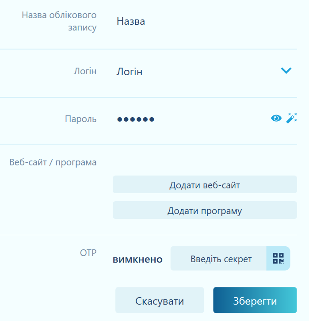This screenshot has width=309, height=321.
Task: Generate a password with the magic wand
Action: pos(291,118)
